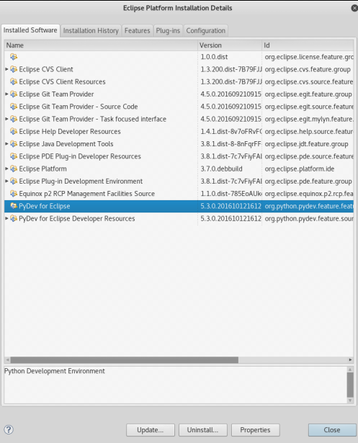Expand the Eclipse CVS Client node
This screenshot has width=358, height=443.
pyautogui.click(x=6, y=69)
